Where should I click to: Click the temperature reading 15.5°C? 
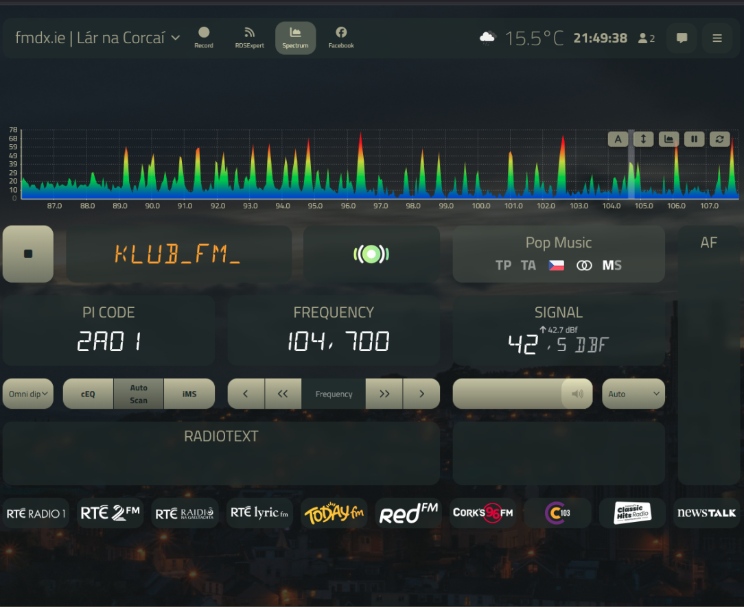(x=534, y=38)
